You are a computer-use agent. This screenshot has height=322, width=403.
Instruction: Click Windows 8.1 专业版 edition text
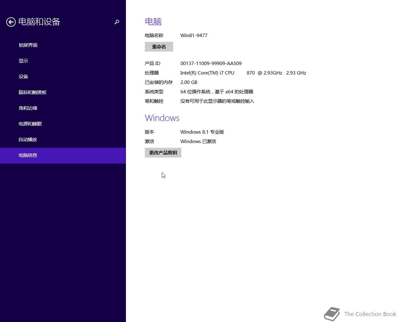coord(202,132)
